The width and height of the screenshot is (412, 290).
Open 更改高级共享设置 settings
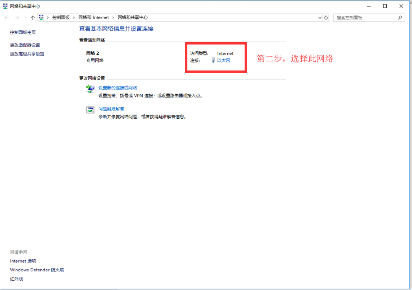27,54
